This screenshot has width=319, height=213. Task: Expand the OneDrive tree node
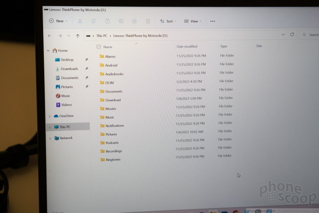point(49,116)
